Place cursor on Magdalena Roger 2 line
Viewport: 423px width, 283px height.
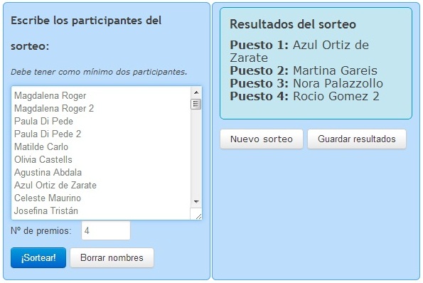tap(54, 109)
